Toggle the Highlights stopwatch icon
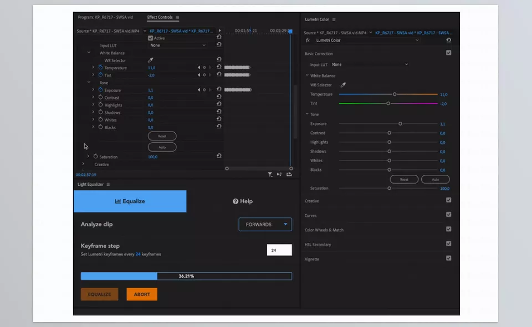The width and height of the screenshot is (532, 327). coord(100,105)
